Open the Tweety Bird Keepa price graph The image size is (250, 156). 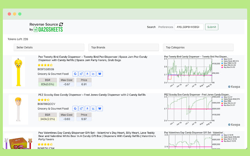point(190,71)
